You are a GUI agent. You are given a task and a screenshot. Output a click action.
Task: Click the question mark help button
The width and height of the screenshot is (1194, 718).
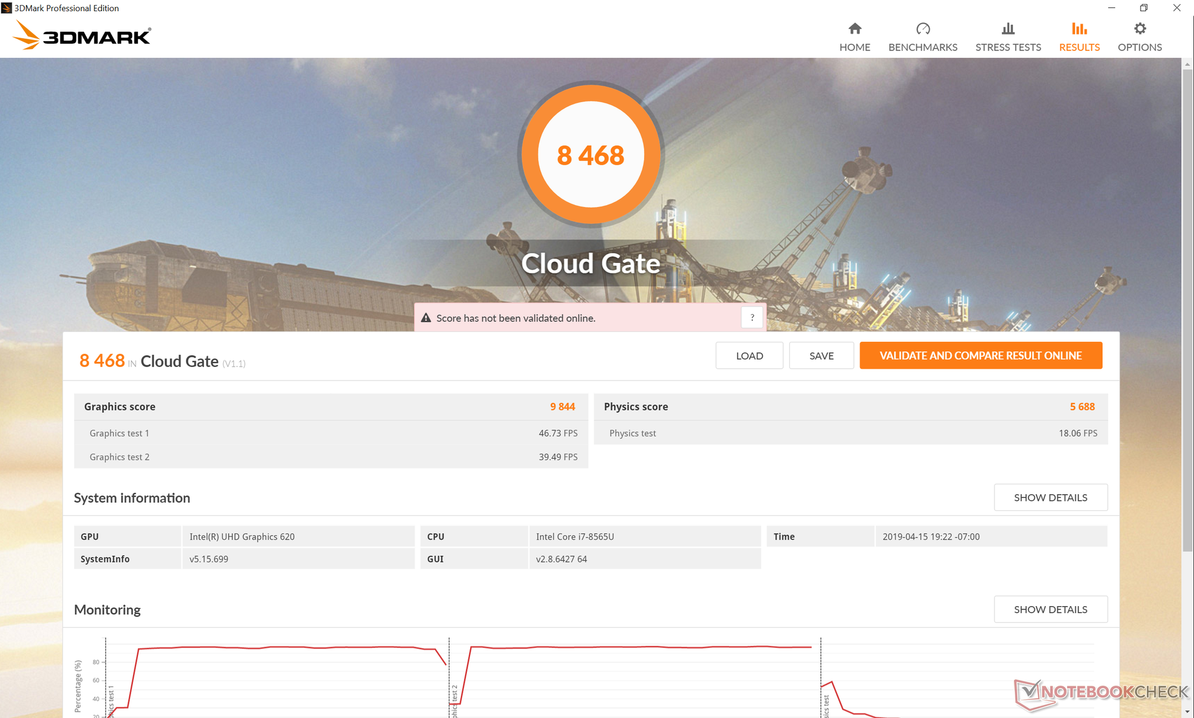752,318
